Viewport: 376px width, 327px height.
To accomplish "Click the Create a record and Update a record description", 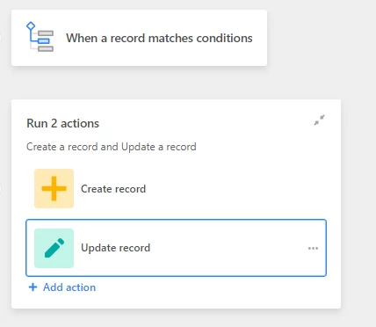I will [x=112, y=147].
